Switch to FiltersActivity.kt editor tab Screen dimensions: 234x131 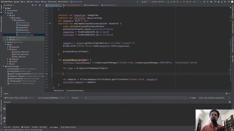53,5
